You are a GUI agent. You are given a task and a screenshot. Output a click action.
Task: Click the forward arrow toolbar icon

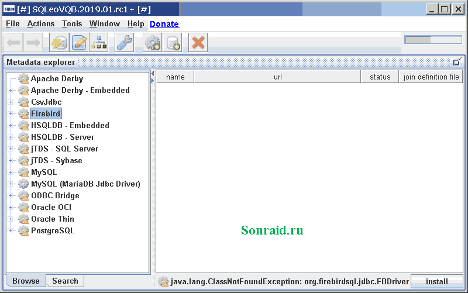coord(33,43)
